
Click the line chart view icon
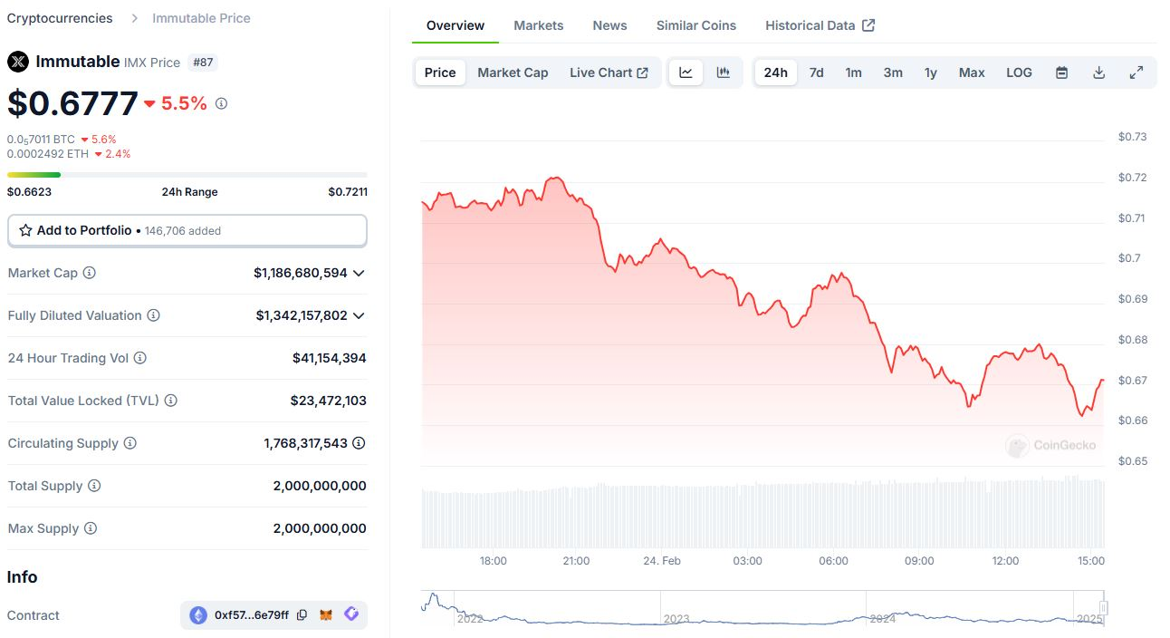click(686, 72)
